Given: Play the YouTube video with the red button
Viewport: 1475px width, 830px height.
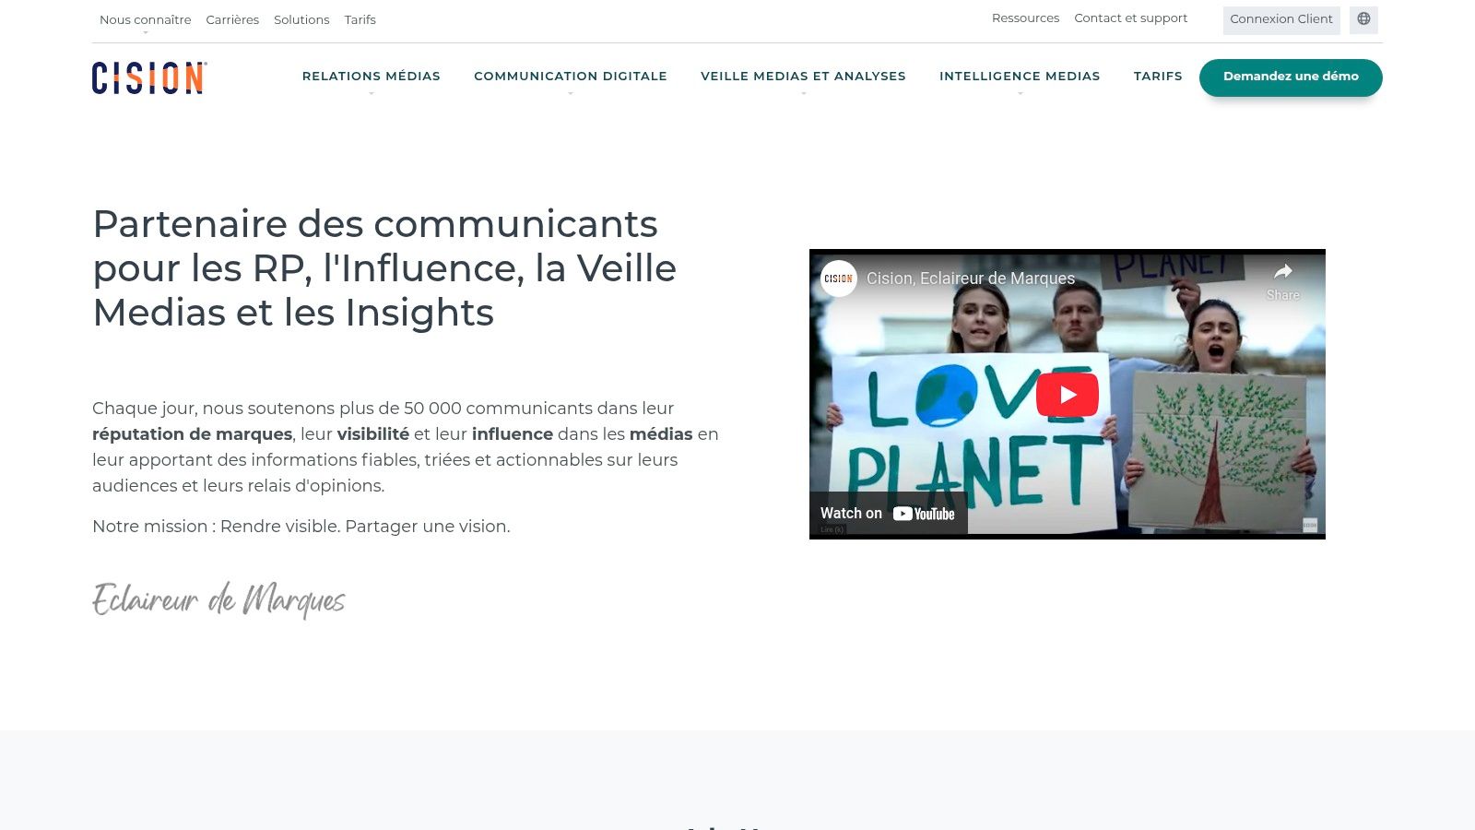Looking at the screenshot, I should point(1068,395).
